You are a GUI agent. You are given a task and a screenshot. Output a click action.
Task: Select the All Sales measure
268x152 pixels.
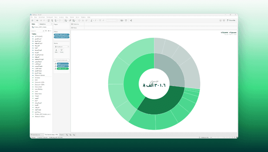pyautogui.click(x=37, y=78)
